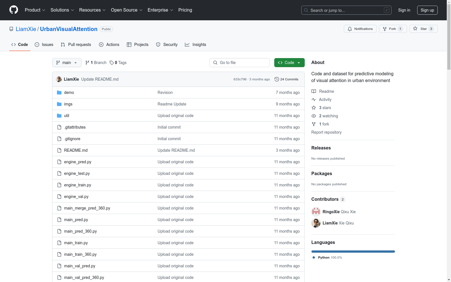The width and height of the screenshot is (451, 282).
Task: Click LiamXie's contributor avatar in sidebar
Action: pyautogui.click(x=316, y=223)
